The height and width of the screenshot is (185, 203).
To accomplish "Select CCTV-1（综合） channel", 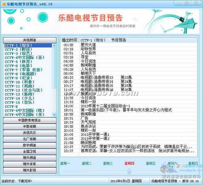I will click(28, 45).
